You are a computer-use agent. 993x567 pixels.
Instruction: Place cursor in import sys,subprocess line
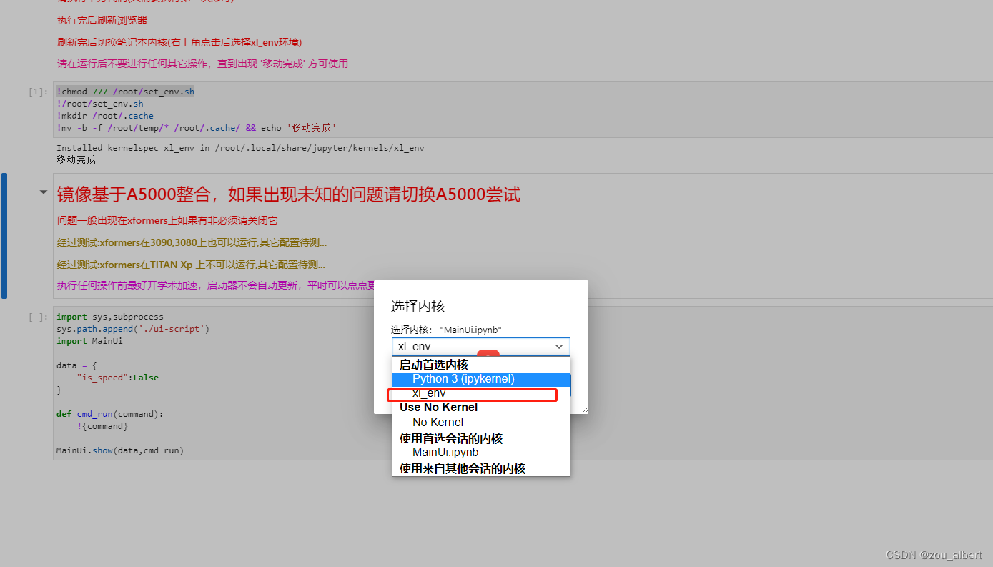pos(110,317)
